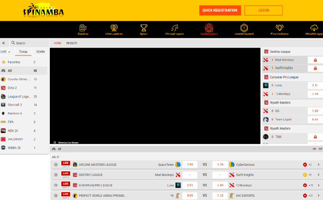Click locked odds for Swift Knights

tap(315, 68)
